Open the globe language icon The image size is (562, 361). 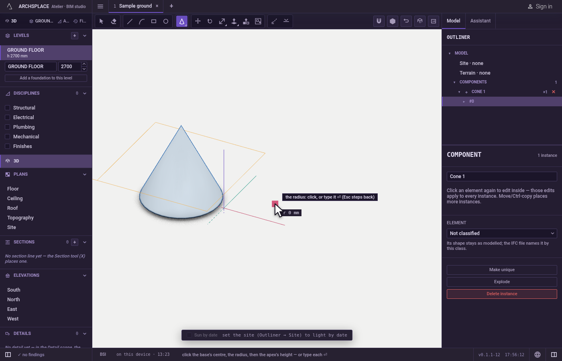(538, 355)
